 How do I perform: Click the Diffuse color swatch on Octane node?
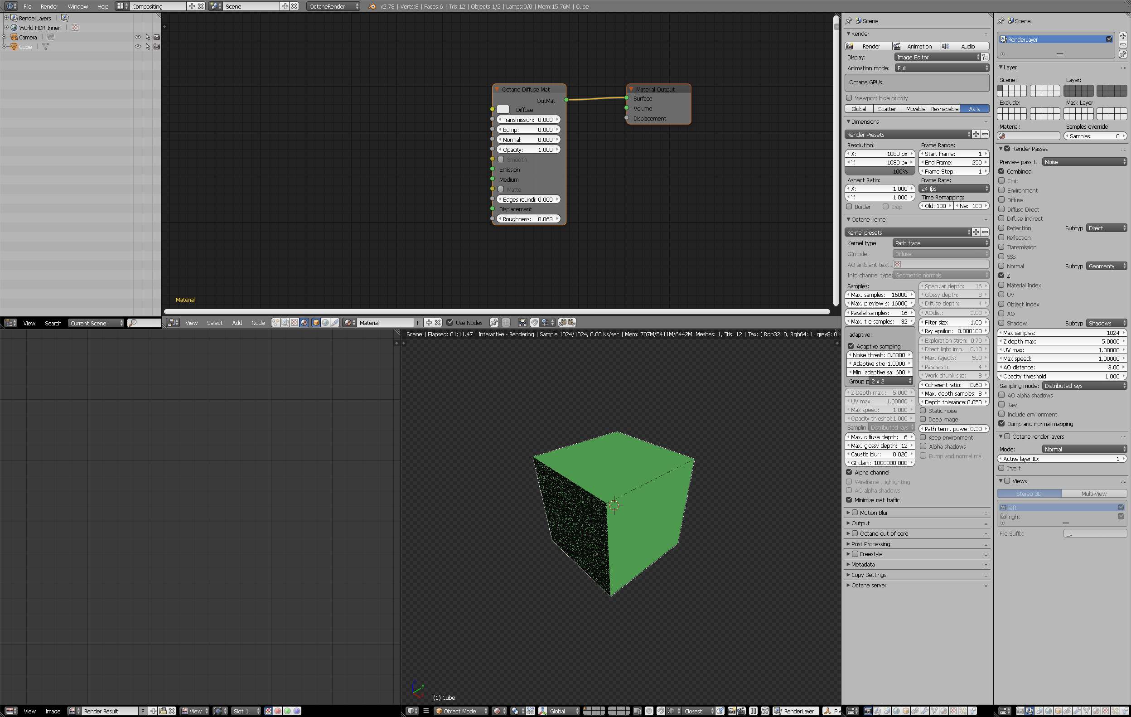[x=503, y=110]
